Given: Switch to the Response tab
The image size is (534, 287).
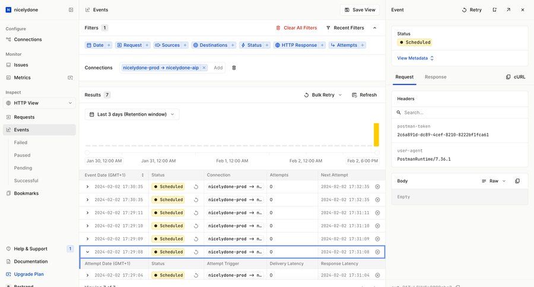Looking at the screenshot, I should [436, 77].
